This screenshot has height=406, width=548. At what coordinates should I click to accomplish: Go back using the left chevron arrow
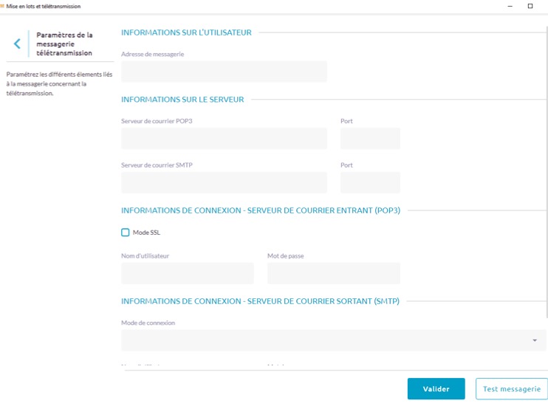tap(17, 44)
